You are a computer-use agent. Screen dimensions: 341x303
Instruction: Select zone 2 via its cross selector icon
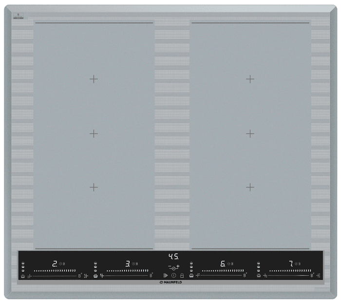(x=30, y=276)
